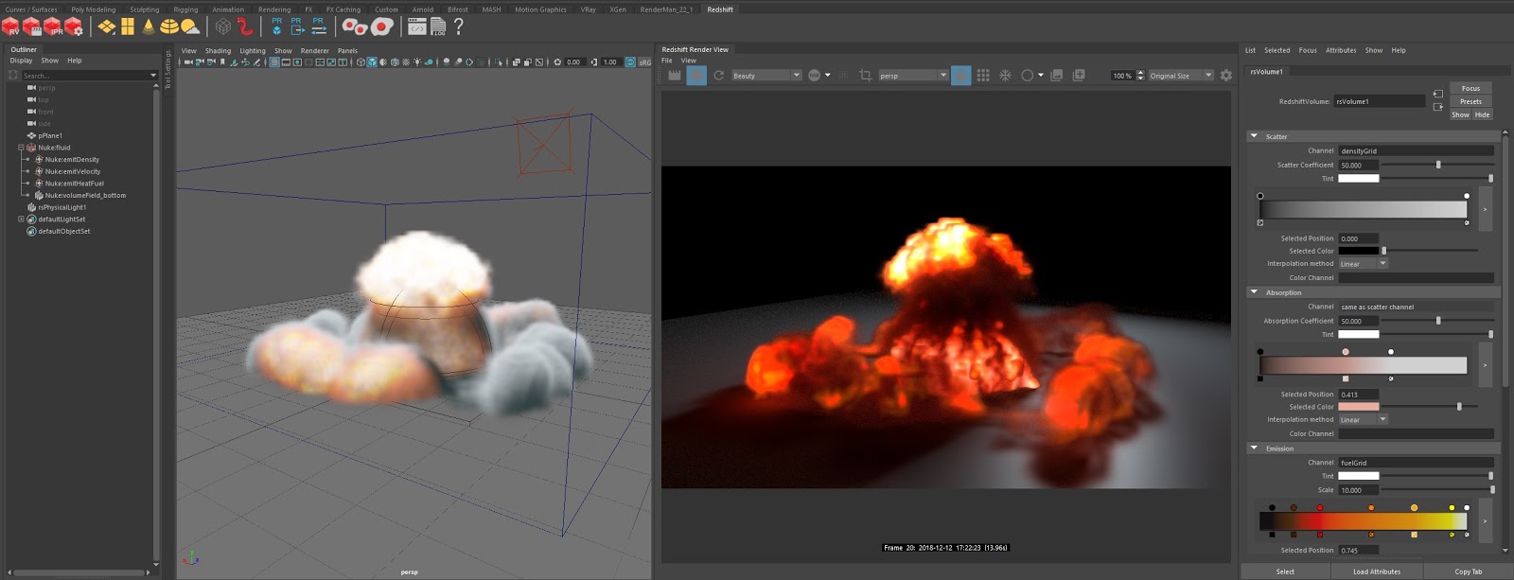This screenshot has height=580, width=1514.
Task: Click the rsVolume1 name input field
Action: point(1380,101)
